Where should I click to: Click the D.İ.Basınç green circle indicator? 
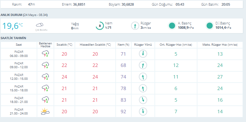pos(210,26)
